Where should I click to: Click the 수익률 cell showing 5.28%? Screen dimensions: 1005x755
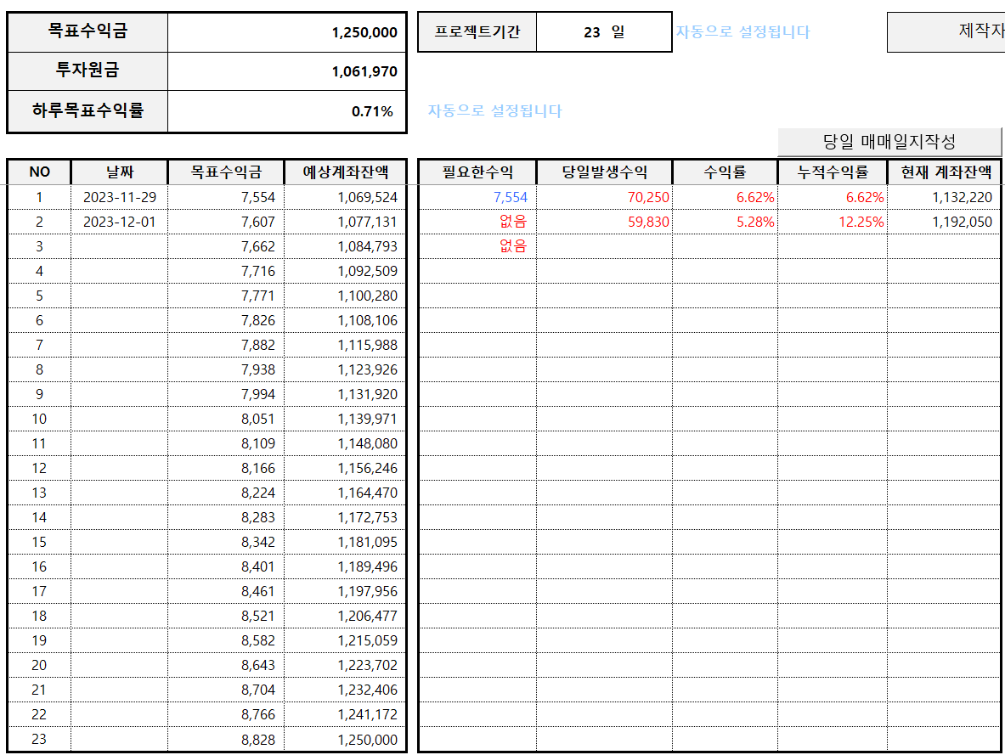(725, 222)
